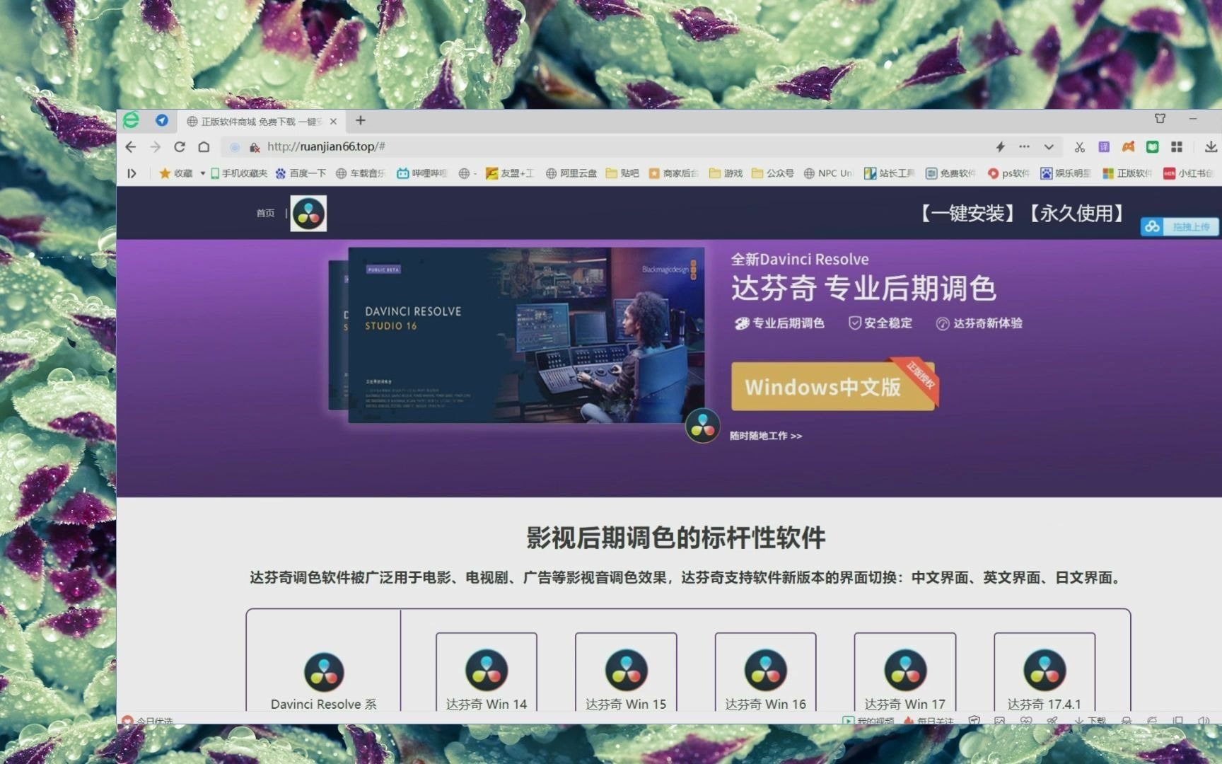Open a new browser tab

pos(361,120)
